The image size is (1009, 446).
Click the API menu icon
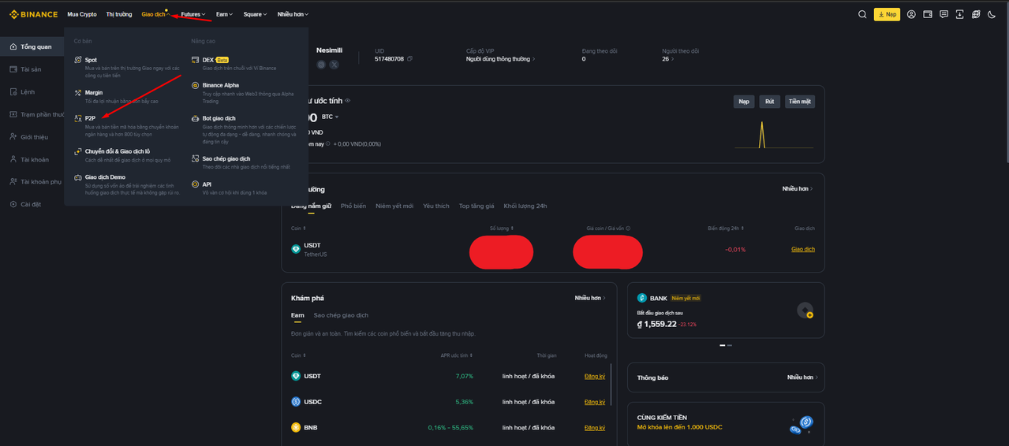point(196,184)
